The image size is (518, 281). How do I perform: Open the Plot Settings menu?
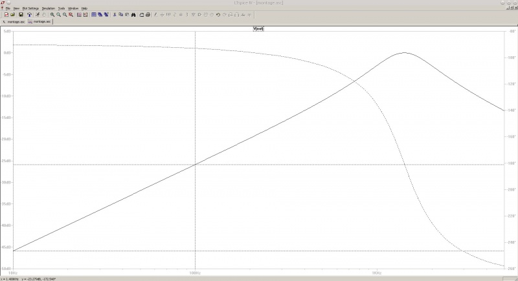click(30, 8)
